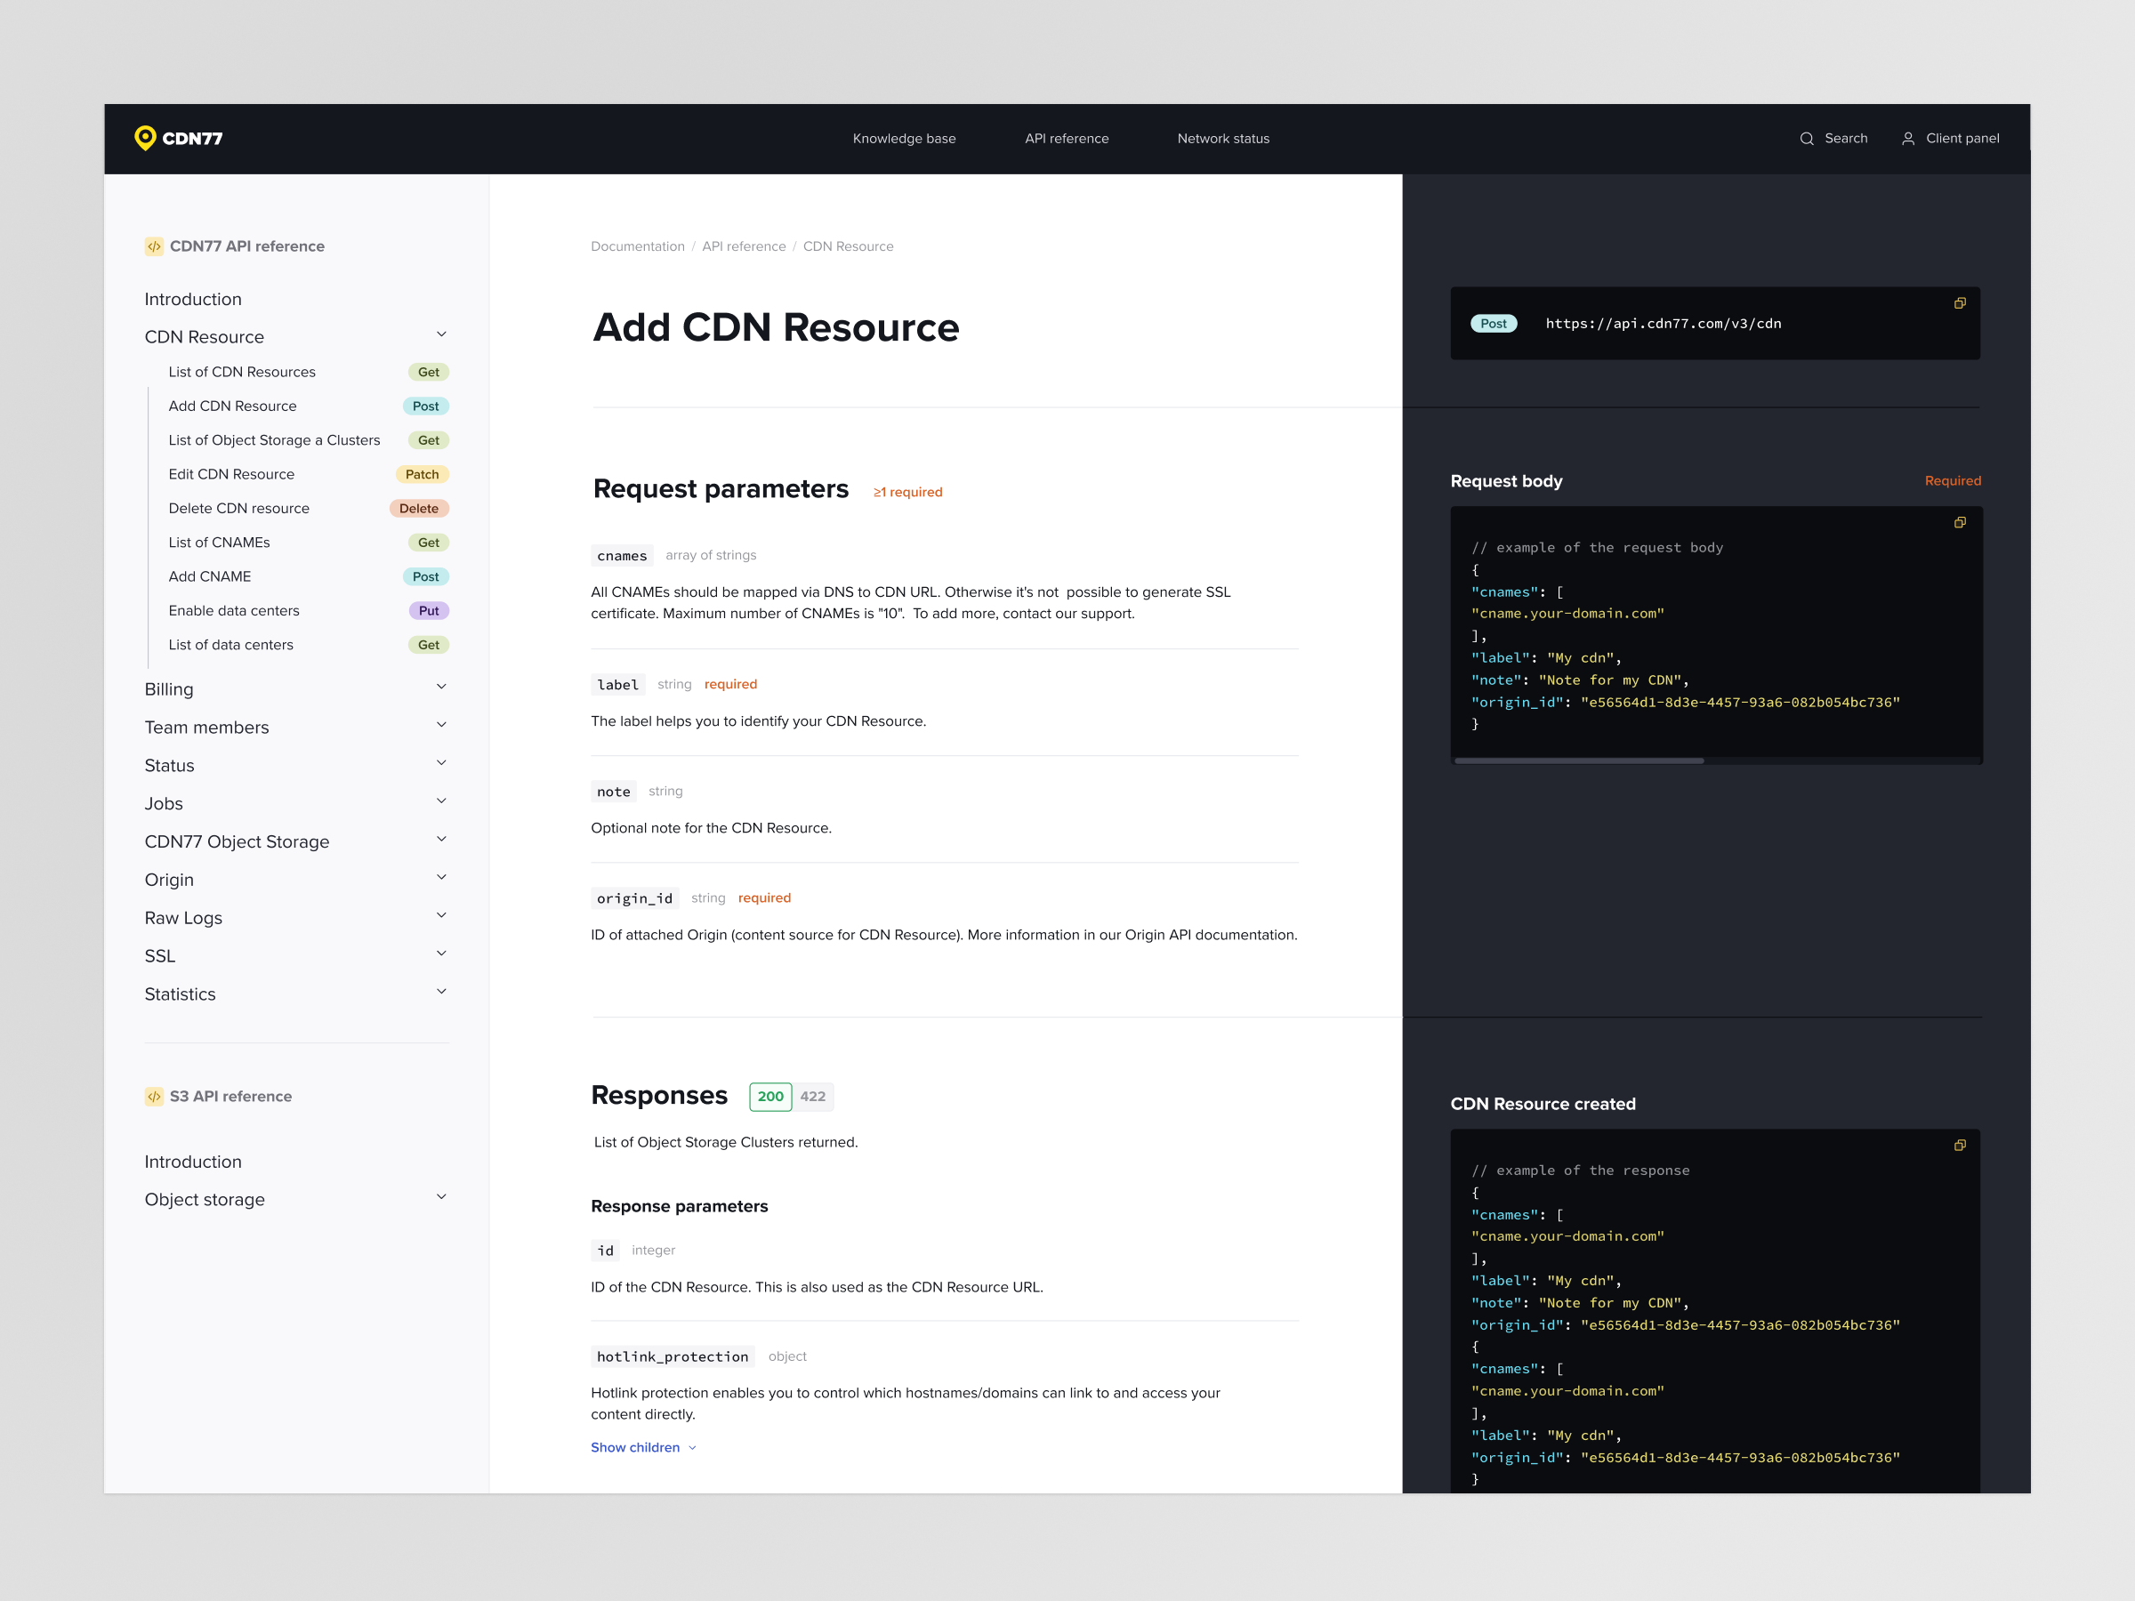Expand the Billing section
This screenshot has height=1601, width=2135.
coord(441,686)
